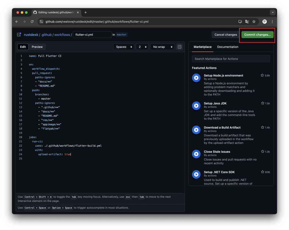
Task: Bookmark this page with the star icon
Action: [x=254, y=21]
